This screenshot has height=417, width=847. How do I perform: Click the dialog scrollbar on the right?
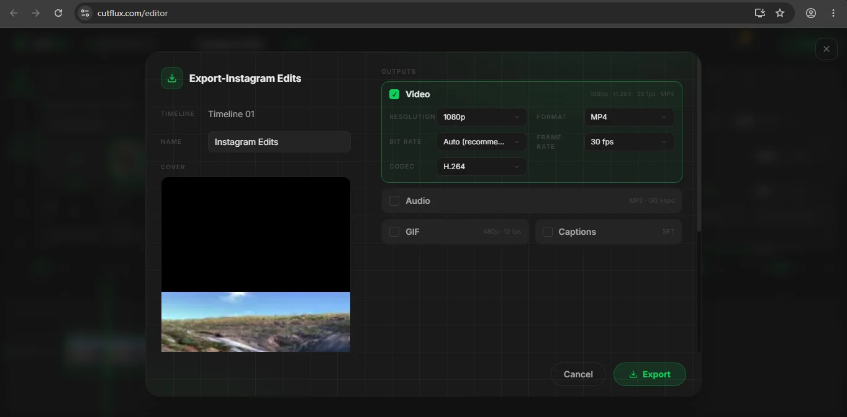[699, 146]
